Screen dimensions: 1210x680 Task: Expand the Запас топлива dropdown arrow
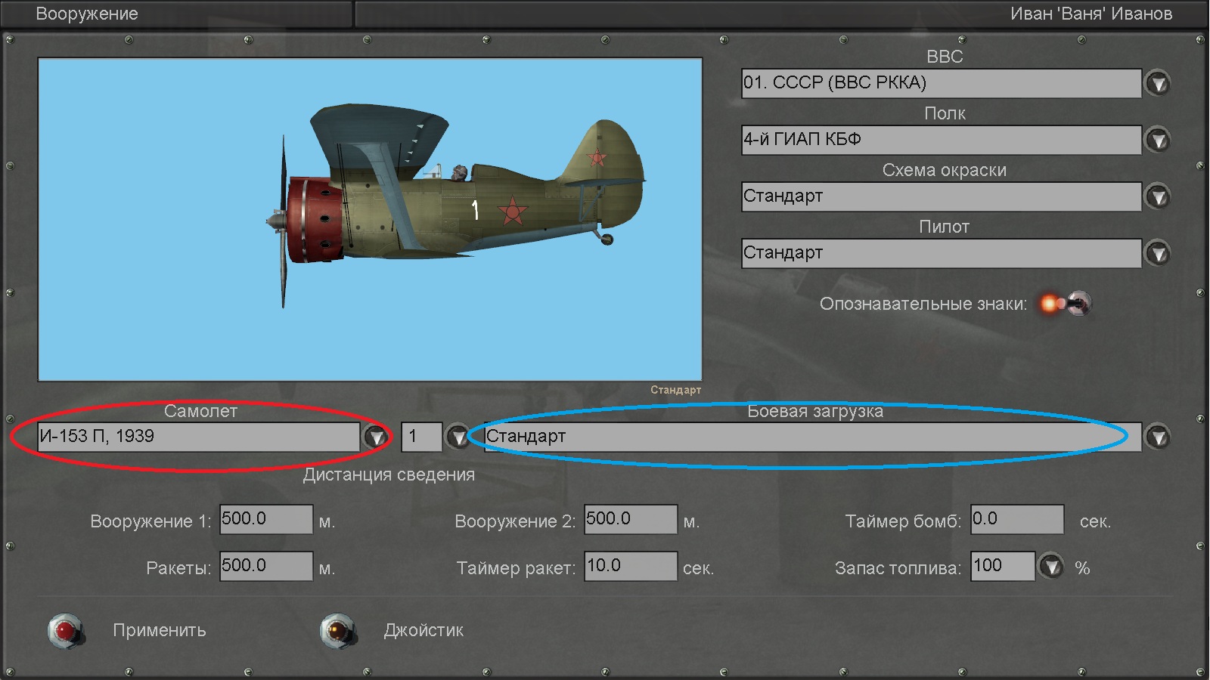point(1051,566)
